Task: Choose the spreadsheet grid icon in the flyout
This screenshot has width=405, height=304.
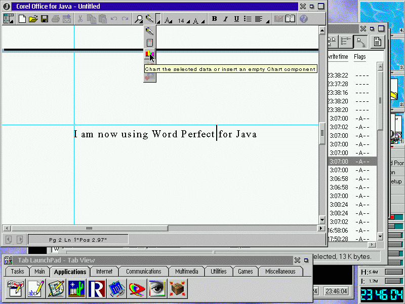Action: tap(149, 43)
